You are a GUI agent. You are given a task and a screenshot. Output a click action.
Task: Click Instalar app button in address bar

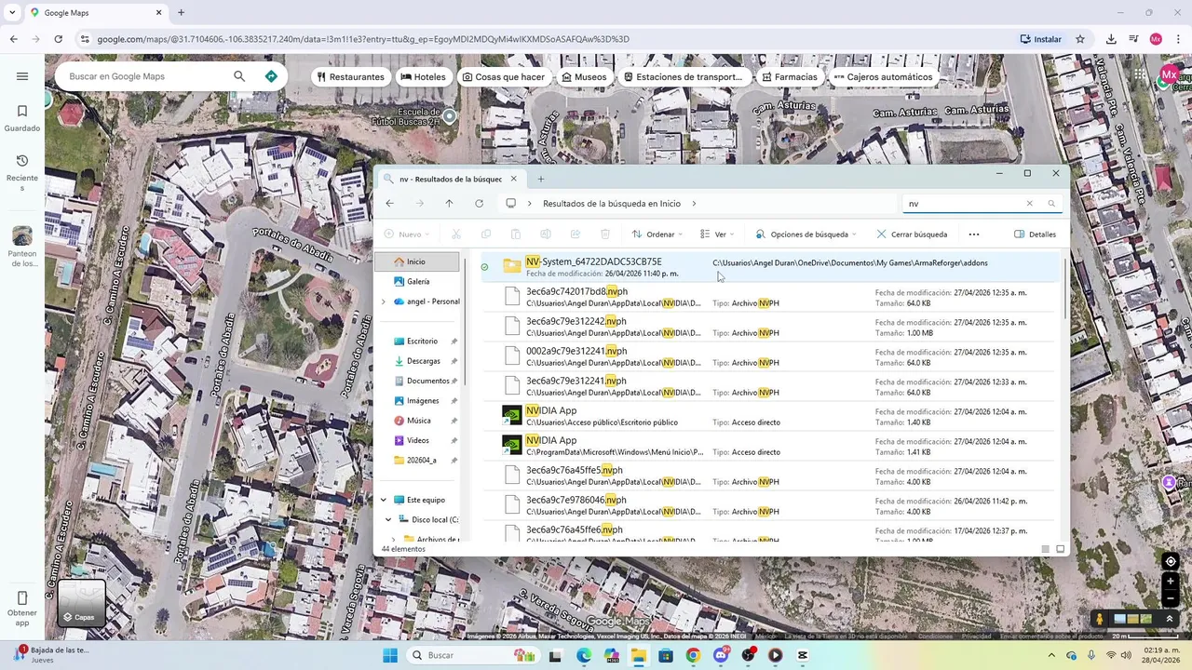click(x=1040, y=39)
